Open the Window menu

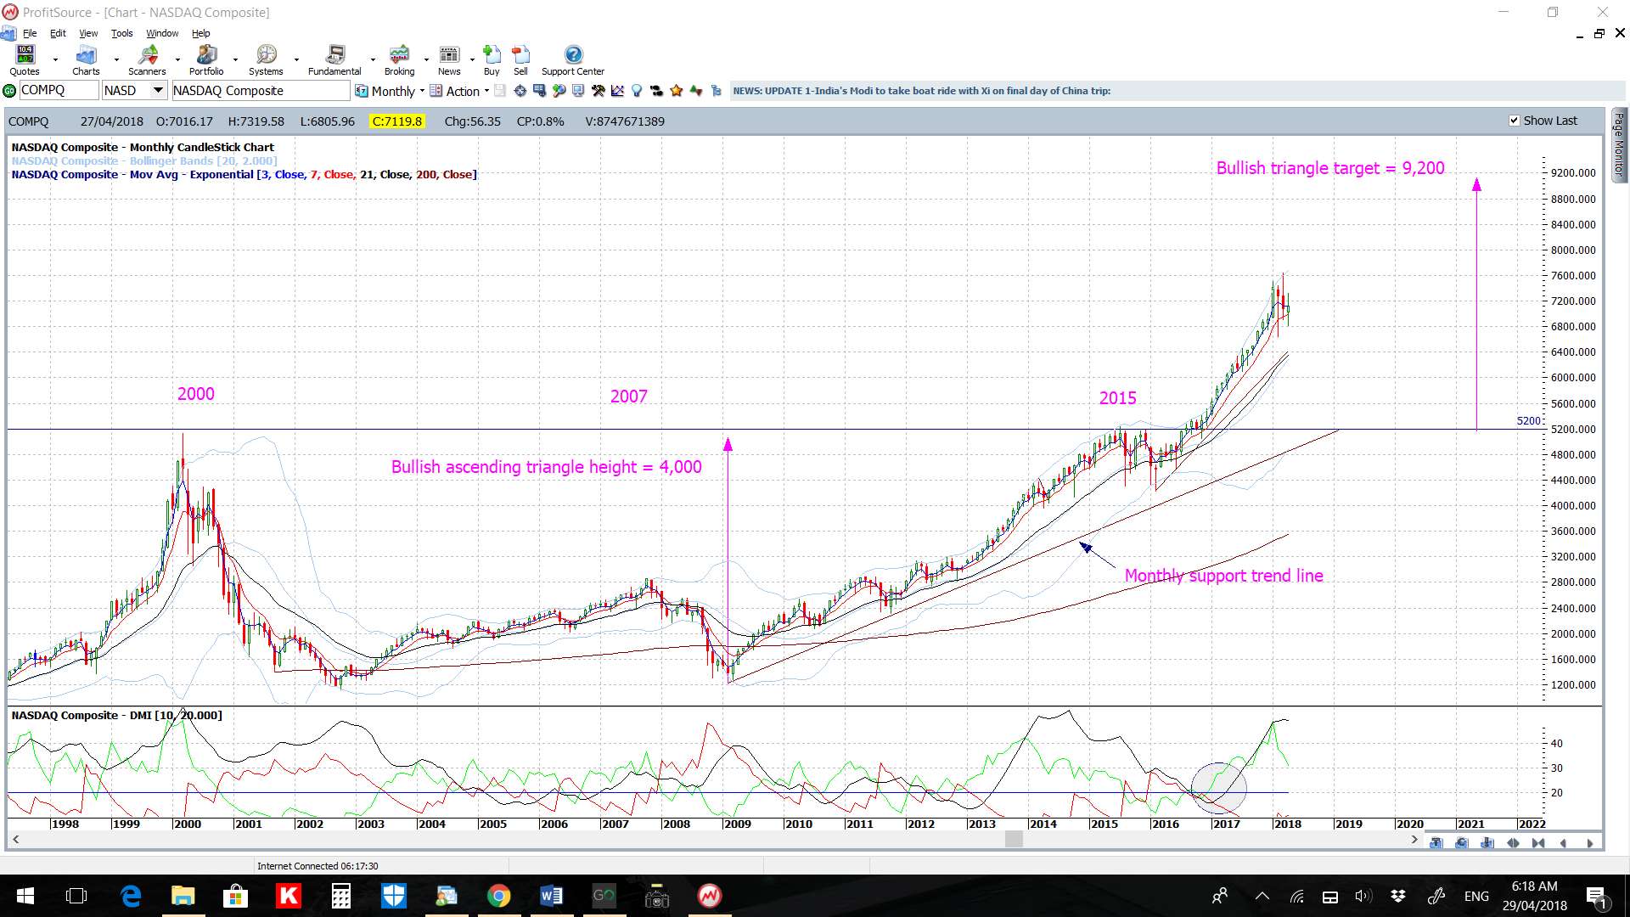click(x=162, y=33)
